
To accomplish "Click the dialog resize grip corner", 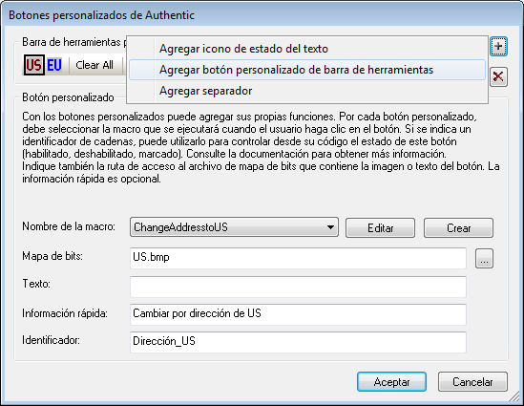I will (x=514, y=397).
